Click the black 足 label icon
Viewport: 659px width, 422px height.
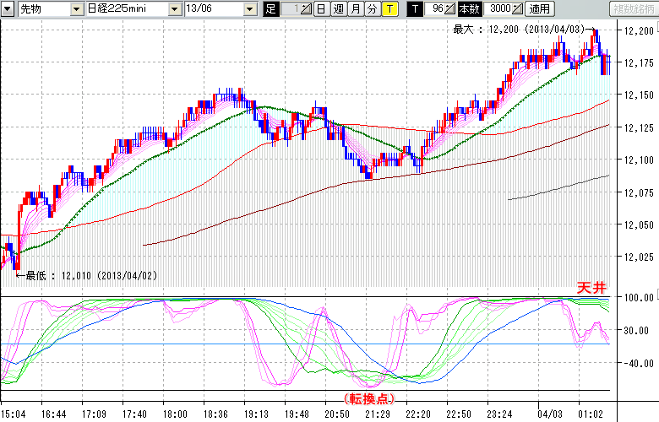(x=270, y=9)
